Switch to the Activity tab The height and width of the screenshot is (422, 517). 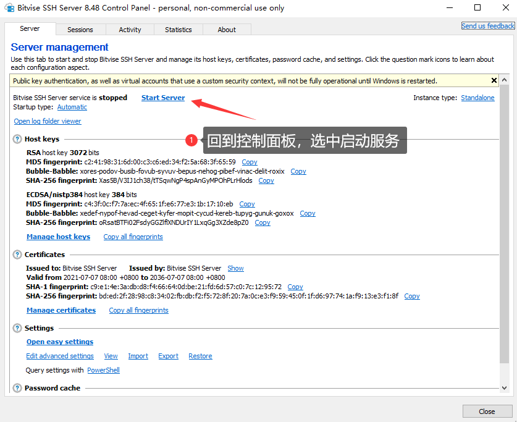130,30
